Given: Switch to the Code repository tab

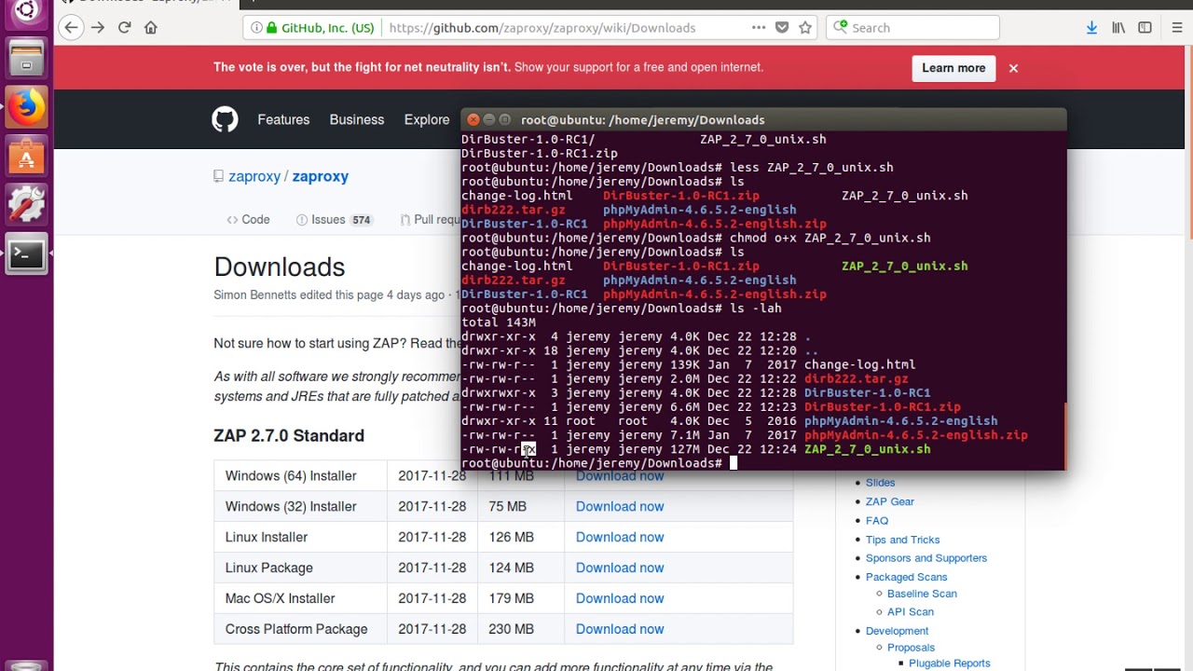Looking at the screenshot, I should pyautogui.click(x=248, y=220).
